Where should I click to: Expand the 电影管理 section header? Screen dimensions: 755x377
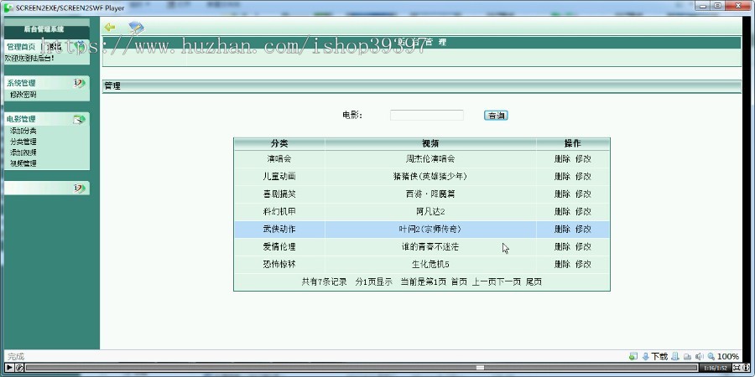point(21,119)
